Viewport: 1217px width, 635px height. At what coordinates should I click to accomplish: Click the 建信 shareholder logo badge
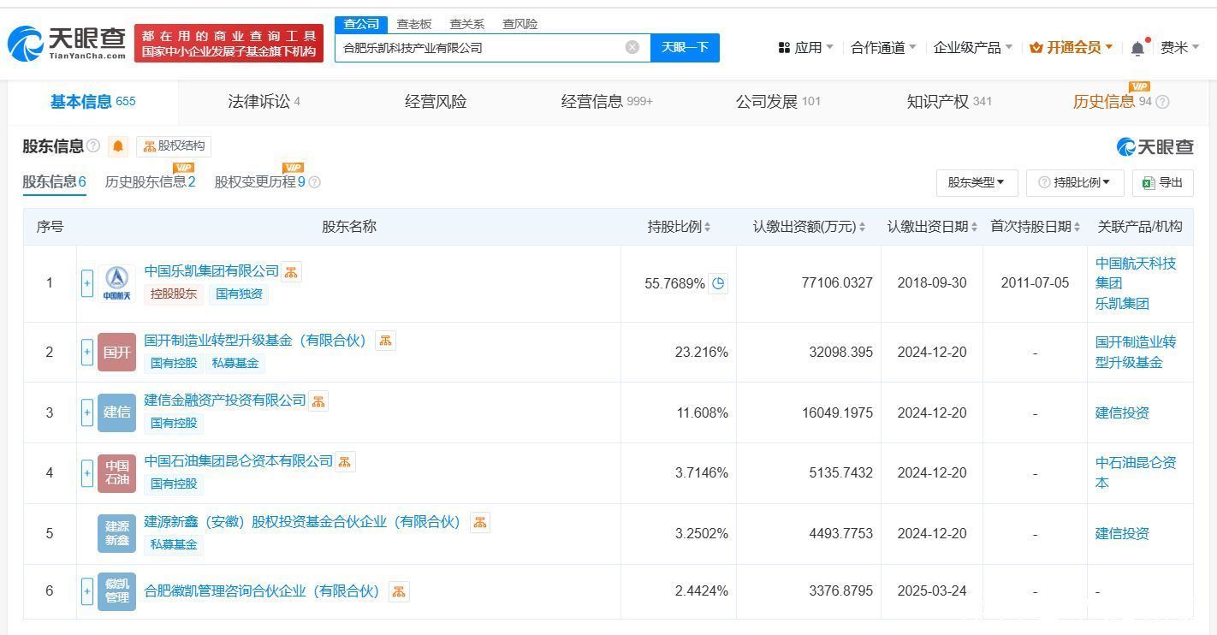tap(116, 412)
